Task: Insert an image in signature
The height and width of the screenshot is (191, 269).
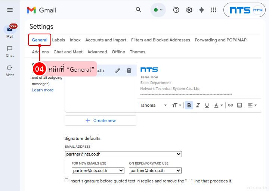Action: (239, 105)
